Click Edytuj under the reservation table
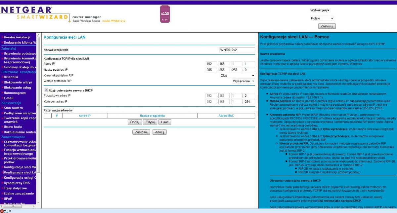 point(150,122)
